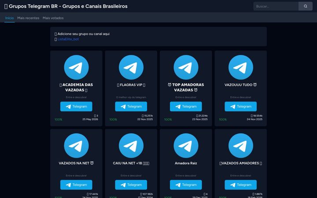Image resolution: width=317 pixels, height=198 pixels.
Task: Open Telegram button for ACADEMIA DAS VAZADAS
Action: point(76,106)
